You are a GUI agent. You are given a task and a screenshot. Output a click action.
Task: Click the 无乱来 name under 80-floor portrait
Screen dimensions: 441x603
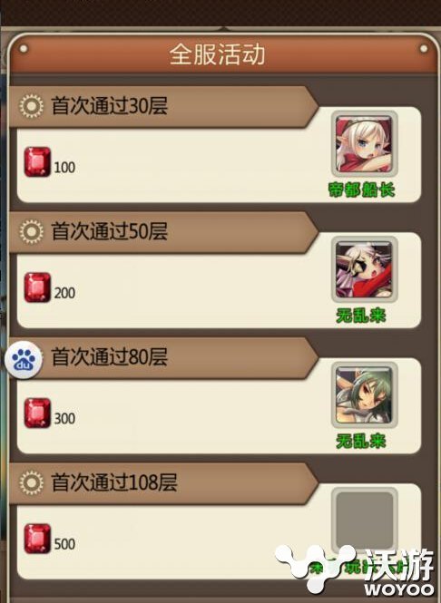pyautogui.click(x=361, y=441)
